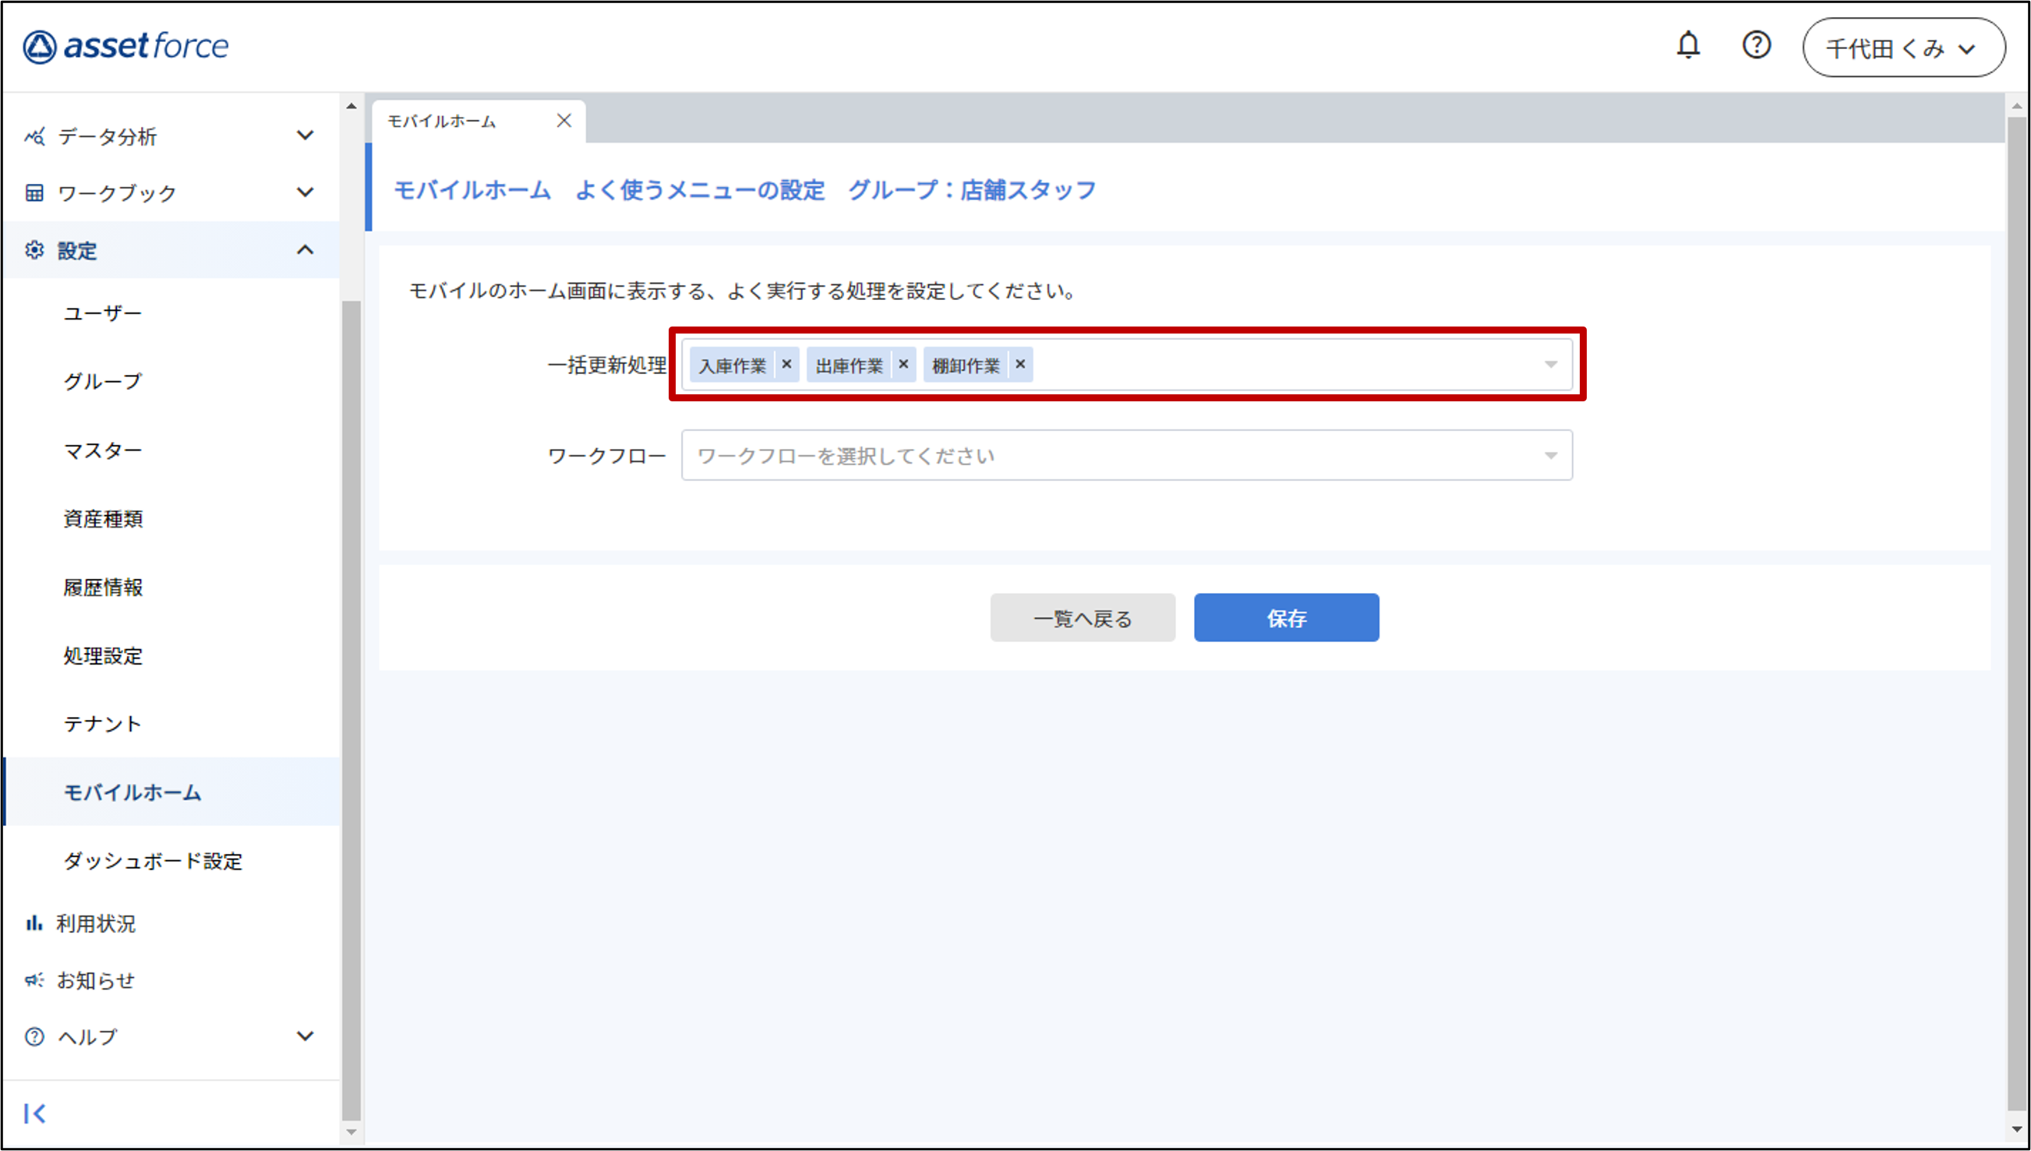Remove the 入庫作業 tag
The width and height of the screenshot is (2031, 1151).
pyautogui.click(x=786, y=365)
